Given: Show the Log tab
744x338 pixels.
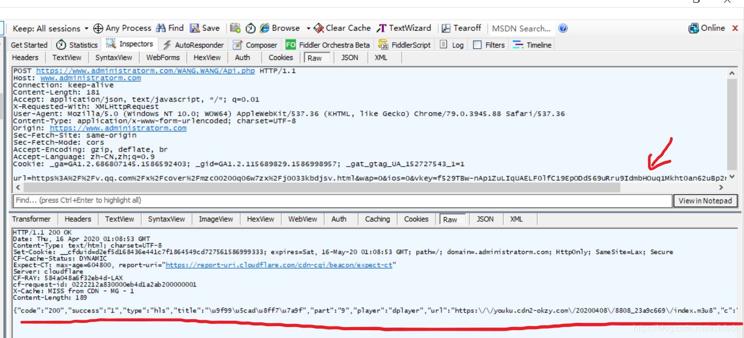Looking at the screenshot, I should (452, 45).
